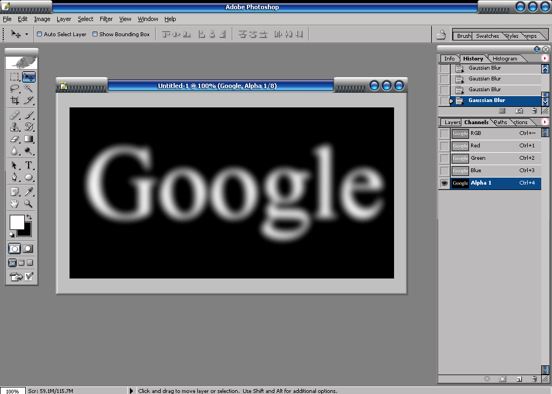This screenshot has width=552, height=394.
Task: Select the Dodge tool
Action: pos(29,151)
